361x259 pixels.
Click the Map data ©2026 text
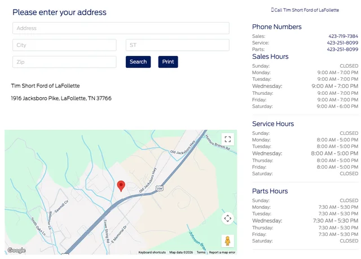coord(181,252)
